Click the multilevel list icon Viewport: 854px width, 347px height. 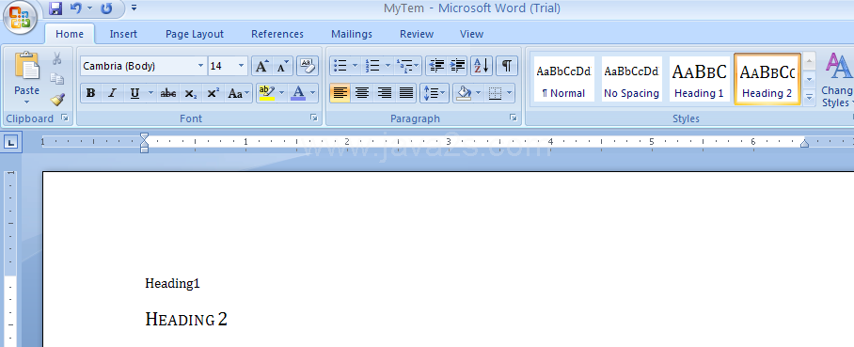403,66
